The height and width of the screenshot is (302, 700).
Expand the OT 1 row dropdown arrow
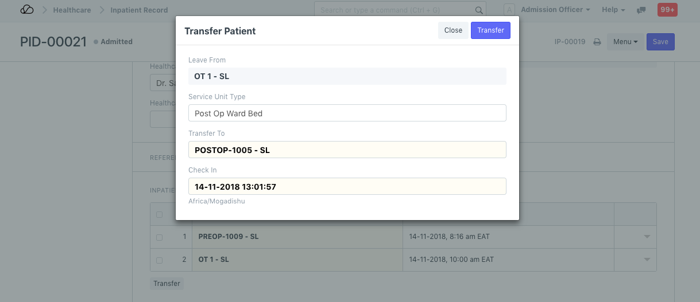coord(647,260)
